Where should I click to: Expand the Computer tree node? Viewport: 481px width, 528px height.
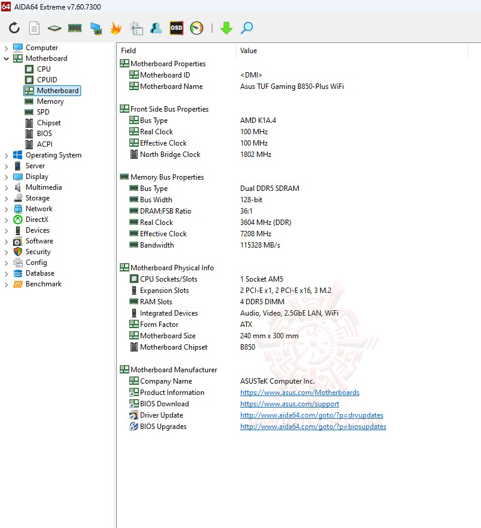pyautogui.click(x=6, y=48)
